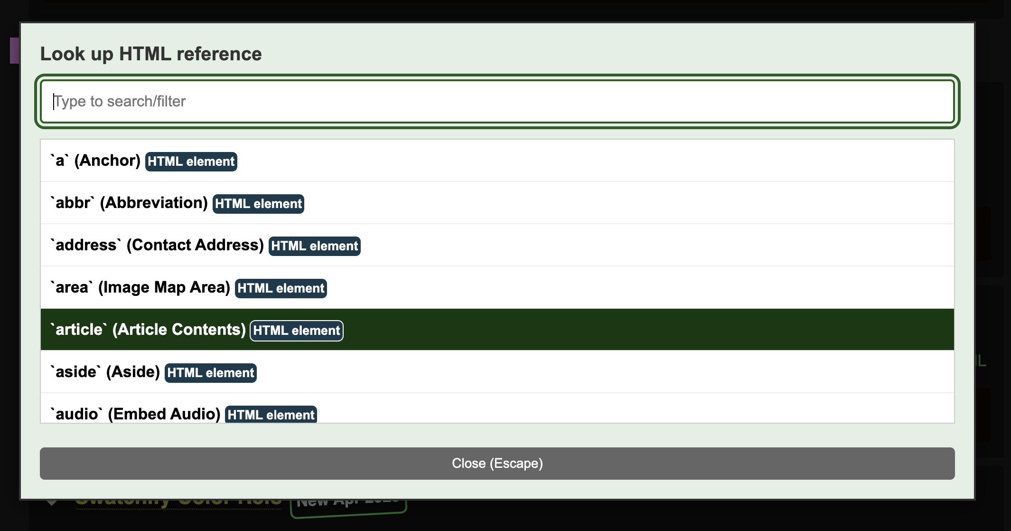Open the `abbr` (Abbreviation) list item
This screenshot has width=1011, height=531.
[497, 203]
